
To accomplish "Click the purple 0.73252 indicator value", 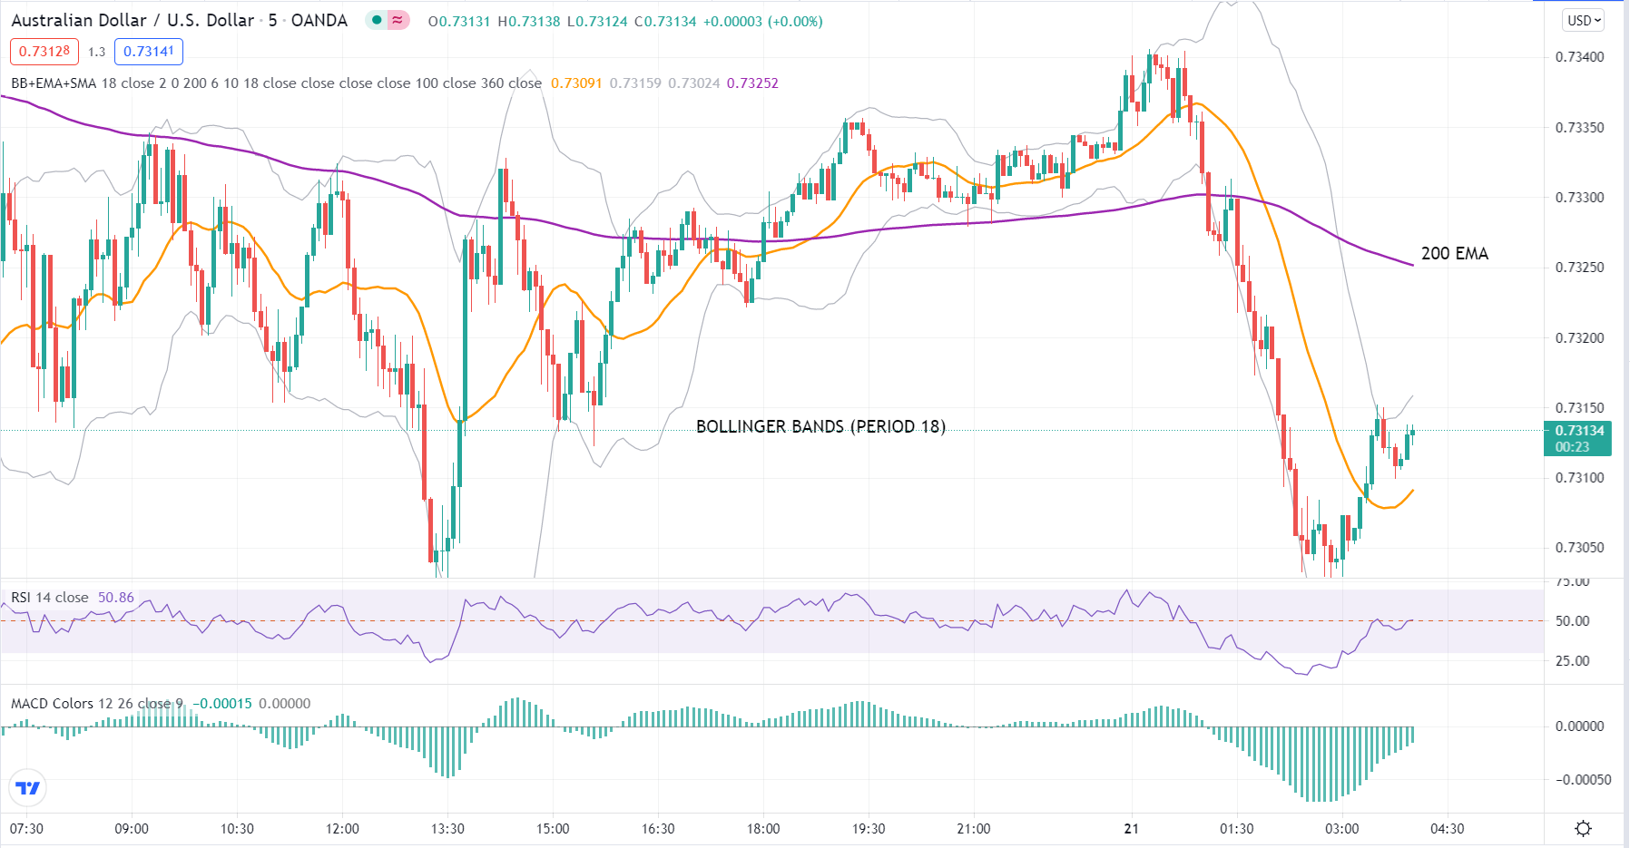I will (752, 83).
